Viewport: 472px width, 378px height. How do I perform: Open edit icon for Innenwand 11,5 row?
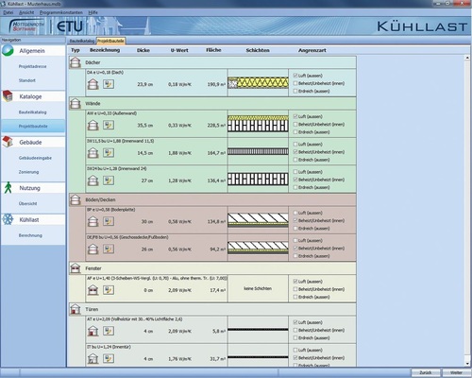(109, 153)
